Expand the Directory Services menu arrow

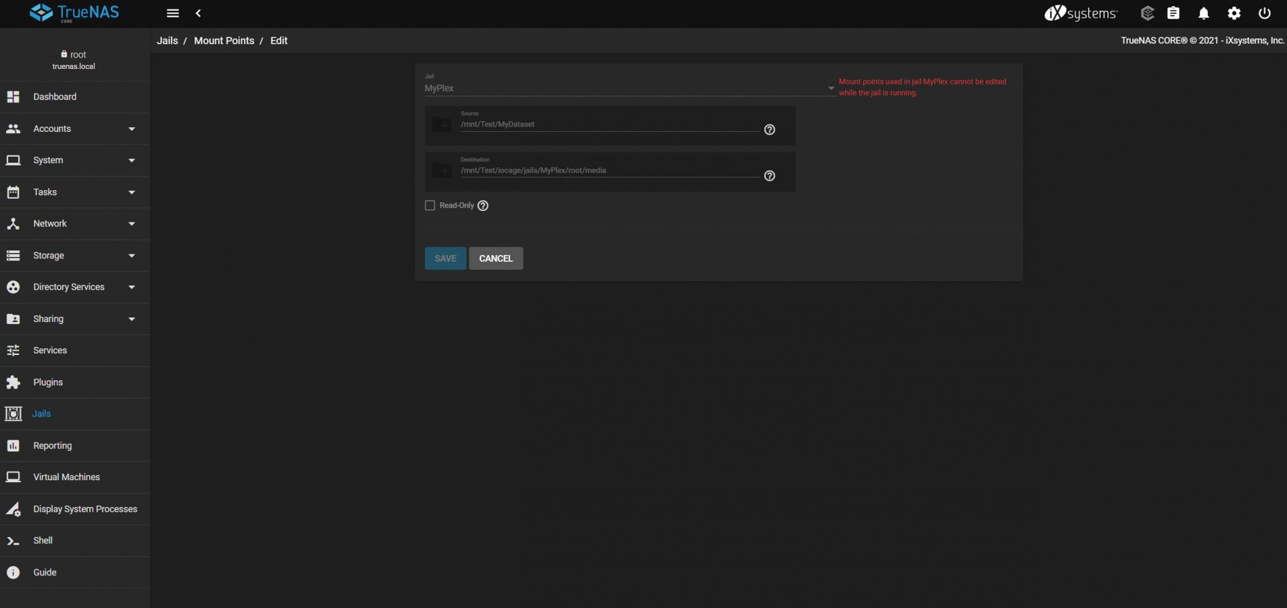tap(132, 287)
